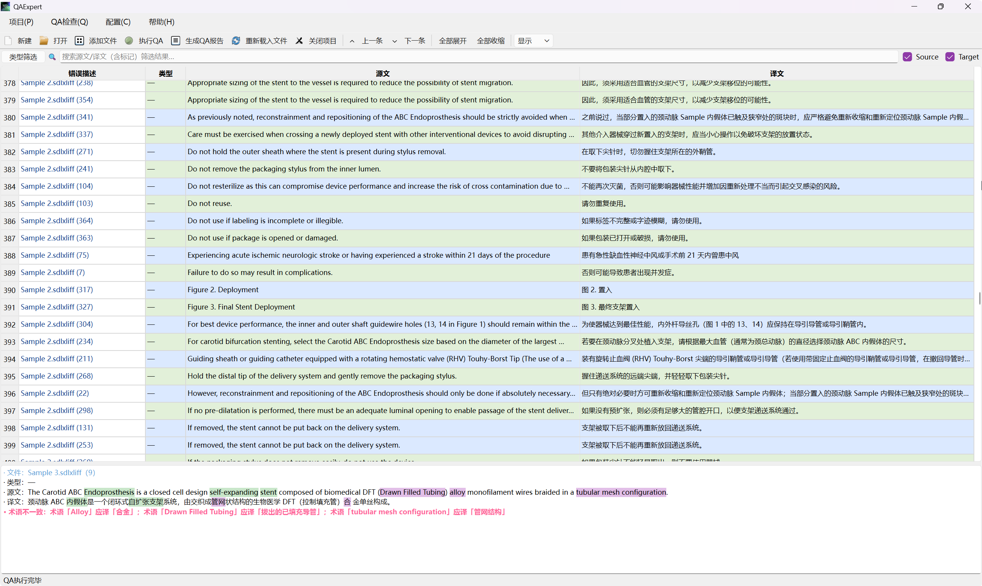
Task: Select row Sample 2.sdlxliff (364)
Action: tap(487, 221)
